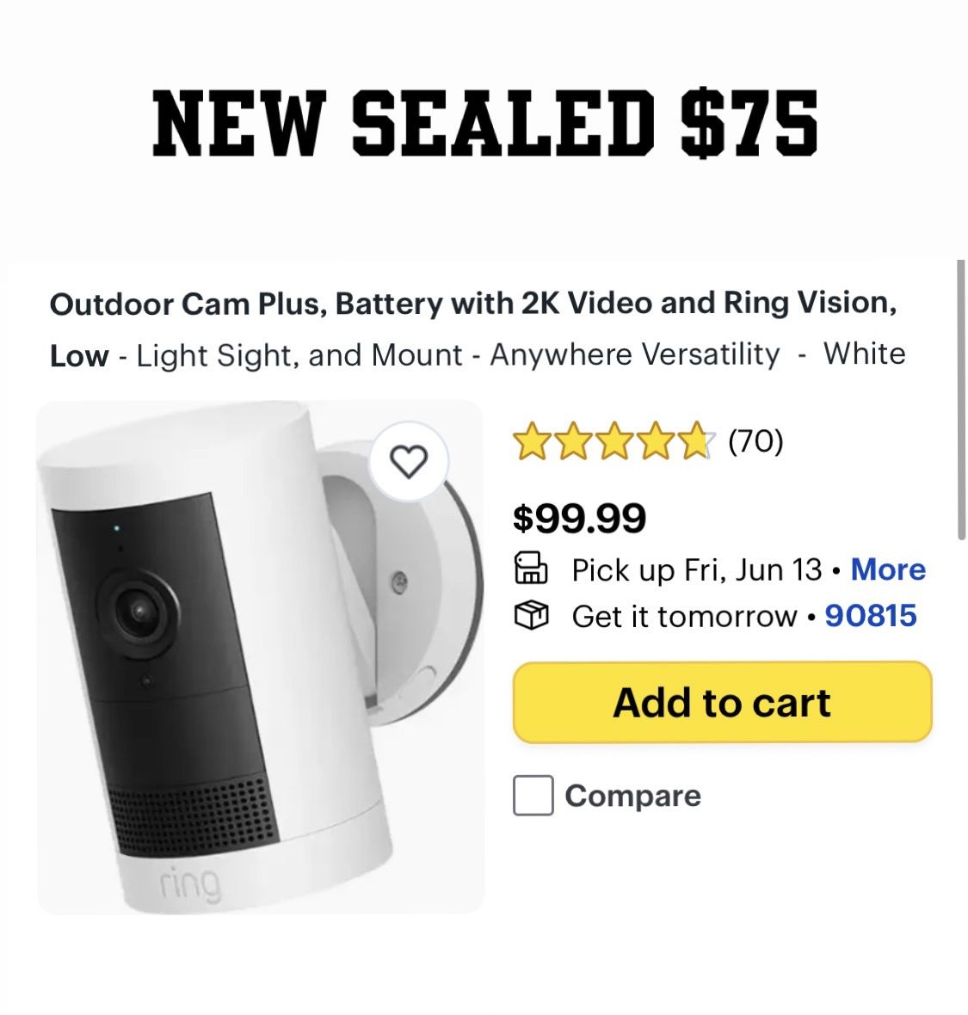Check the Compare checkbox

pos(533,795)
